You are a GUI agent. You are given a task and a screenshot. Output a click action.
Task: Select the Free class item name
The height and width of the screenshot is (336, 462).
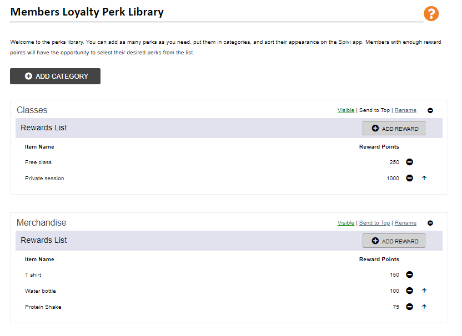click(x=38, y=162)
